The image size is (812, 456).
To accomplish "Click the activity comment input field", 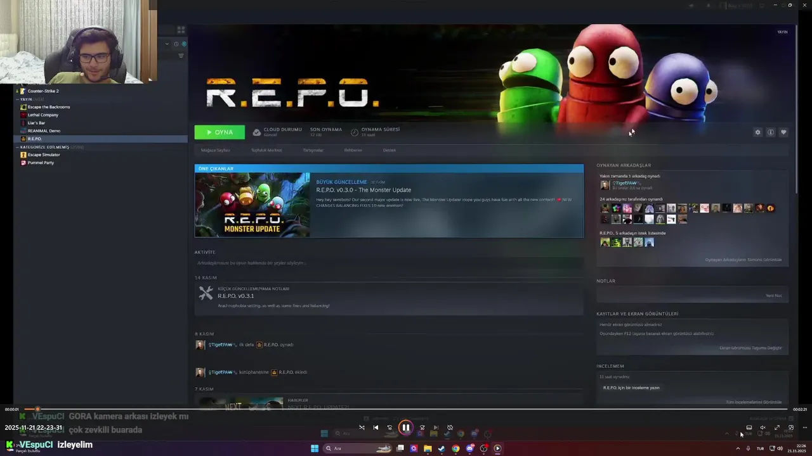I will (388, 263).
